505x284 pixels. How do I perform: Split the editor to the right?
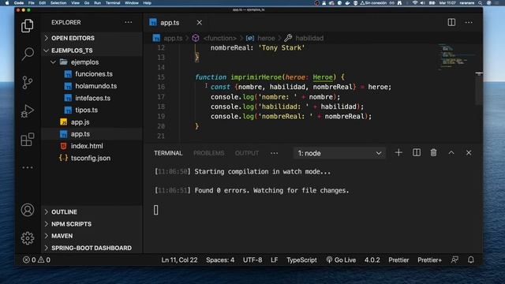(x=451, y=22)
